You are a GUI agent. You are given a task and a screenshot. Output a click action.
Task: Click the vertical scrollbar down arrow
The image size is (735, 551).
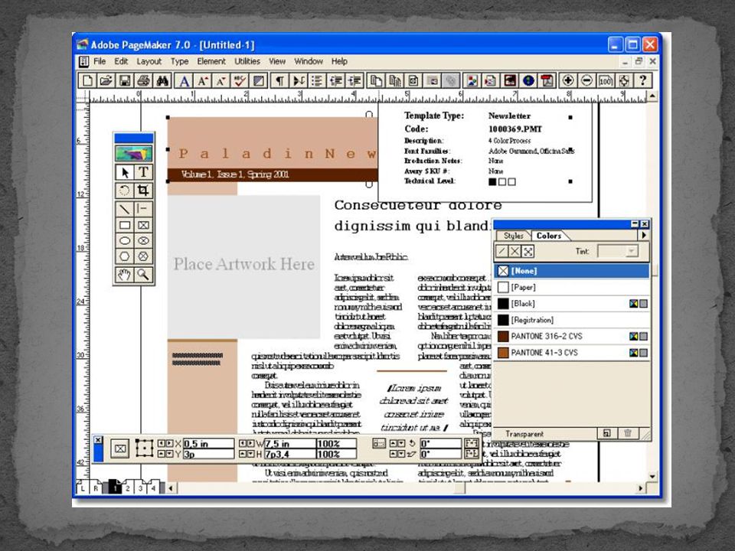tap(652, 476)
